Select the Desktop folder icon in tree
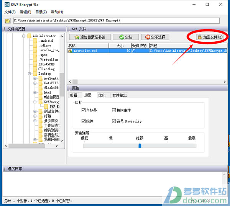Image resolution: width=230 pixels, height=206 pixels. pos(35,74)
